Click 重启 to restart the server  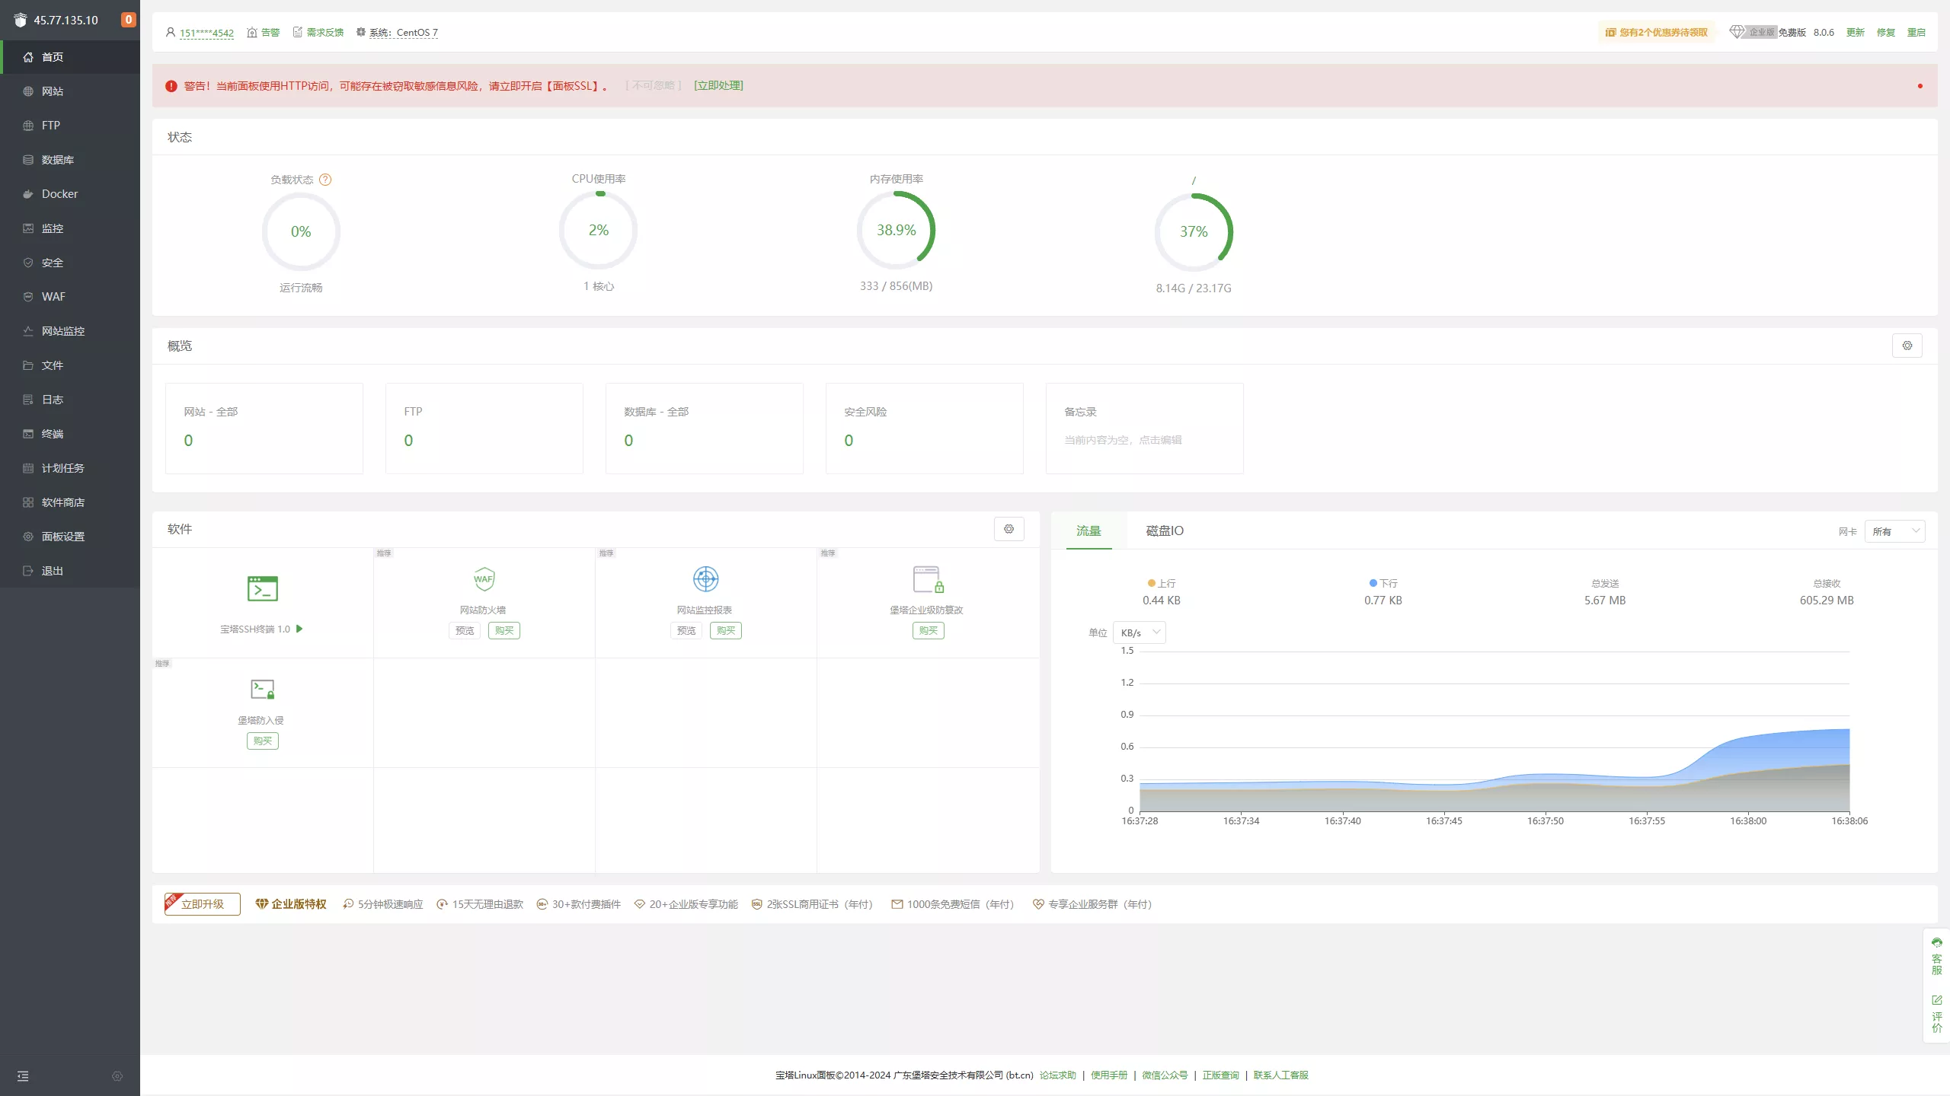point(1918,32)
